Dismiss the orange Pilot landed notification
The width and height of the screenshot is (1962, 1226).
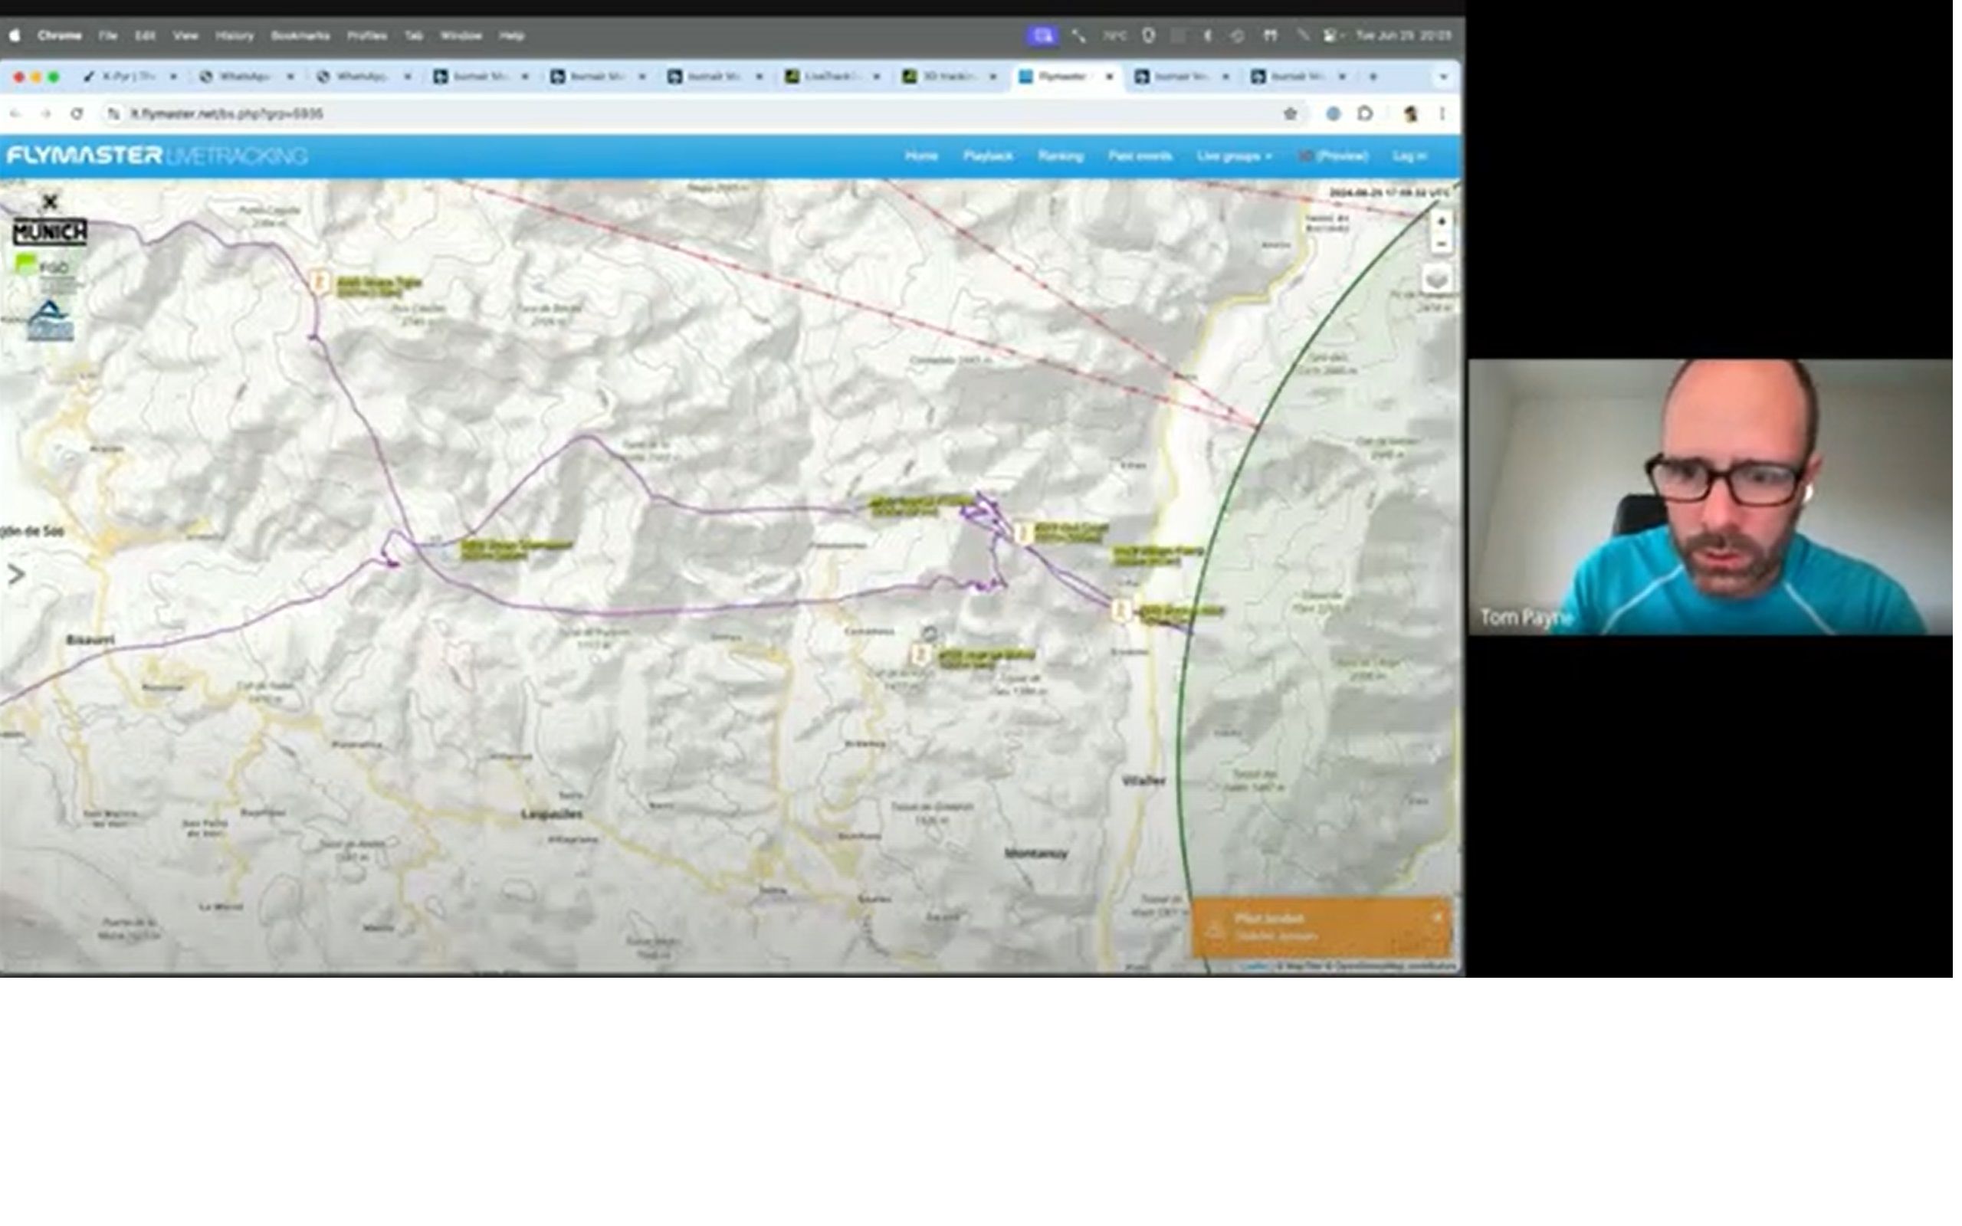coord(1437,917)
